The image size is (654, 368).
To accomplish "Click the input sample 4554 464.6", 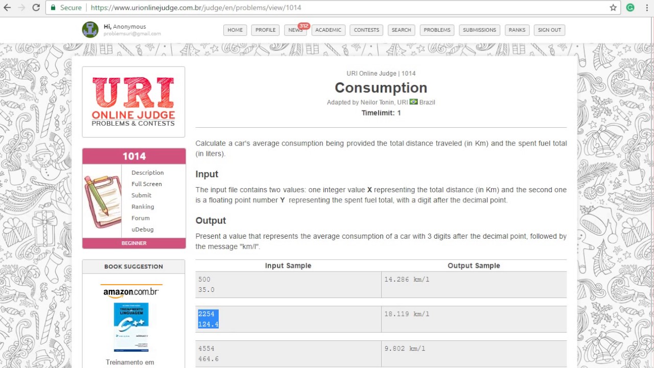I will 208,354.
